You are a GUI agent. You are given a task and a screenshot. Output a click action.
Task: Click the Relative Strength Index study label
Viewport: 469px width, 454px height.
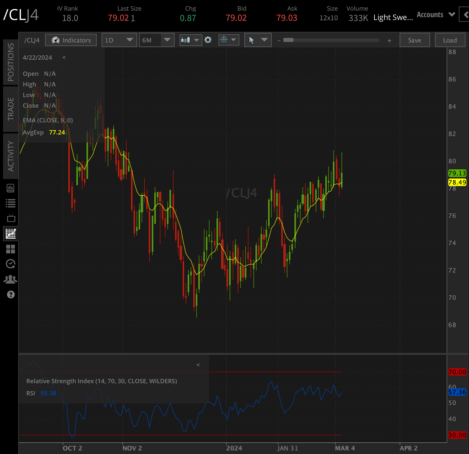point(102,381)
